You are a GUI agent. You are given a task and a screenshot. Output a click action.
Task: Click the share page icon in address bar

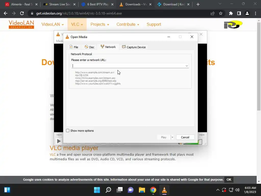coord(213,13)
